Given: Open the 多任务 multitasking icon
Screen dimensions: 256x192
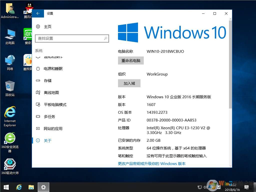Looking at the screenshot, I should pyautogui.click(x=38, y=116).
